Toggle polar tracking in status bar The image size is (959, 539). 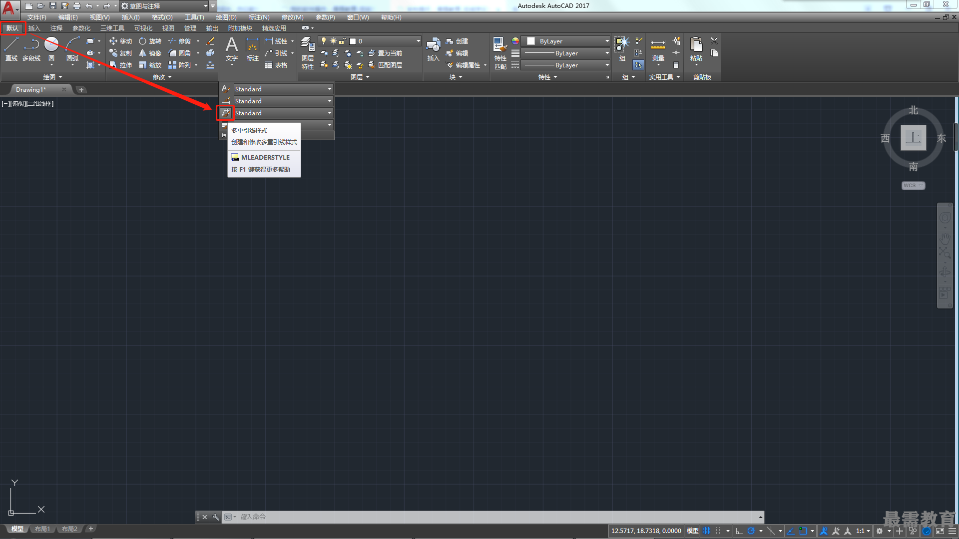click(751, 531)
